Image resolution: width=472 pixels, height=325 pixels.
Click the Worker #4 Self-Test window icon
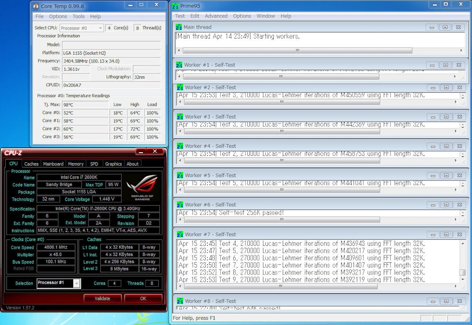[180, 146]
